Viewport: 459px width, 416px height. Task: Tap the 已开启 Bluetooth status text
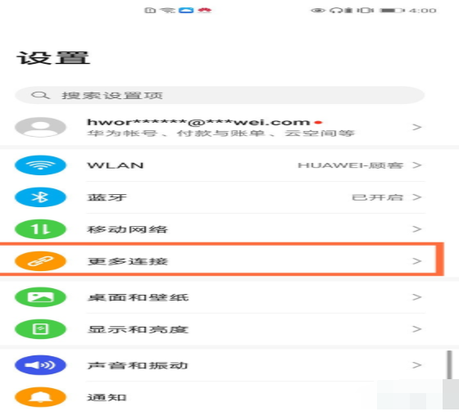[x=377, y=197]
